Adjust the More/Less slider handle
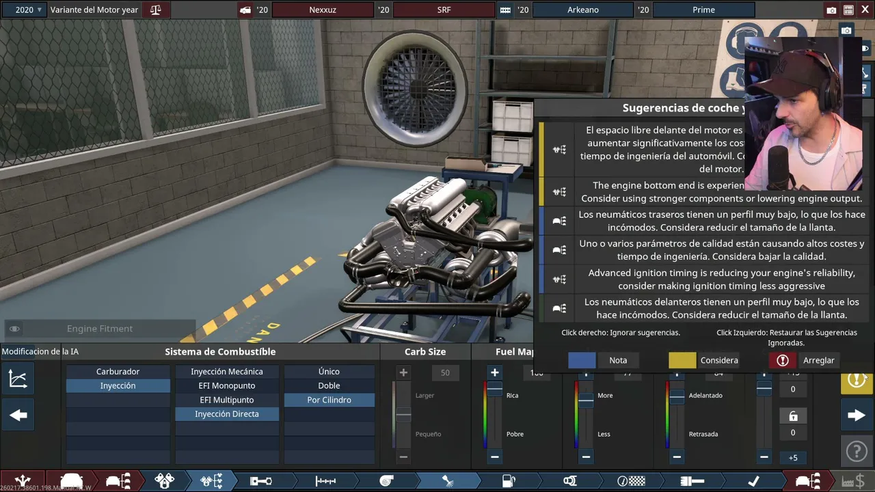 (586, 401)
